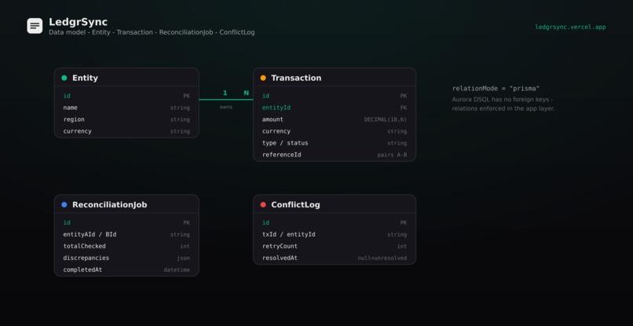Click the owns relation label
633x326 pixels.
[x=226, y=107]
